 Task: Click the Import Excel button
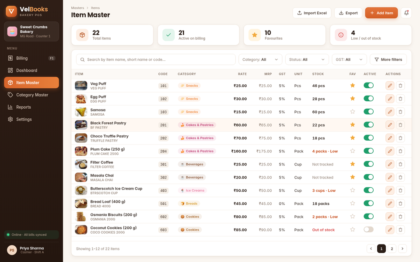coord(312,13)
